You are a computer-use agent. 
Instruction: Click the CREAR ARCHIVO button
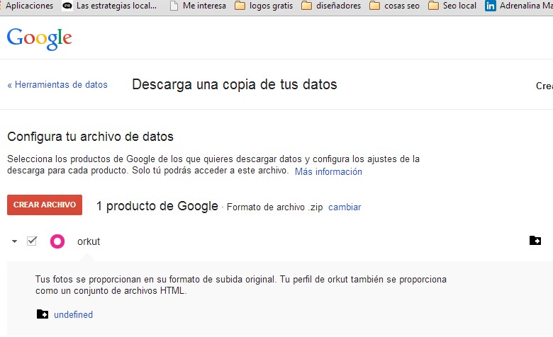[x=45, y=205]
